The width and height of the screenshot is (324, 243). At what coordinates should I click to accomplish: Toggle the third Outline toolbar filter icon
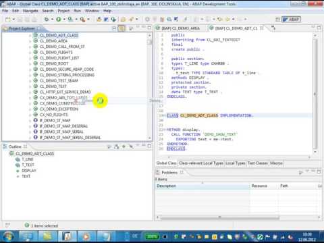point(124,146)
